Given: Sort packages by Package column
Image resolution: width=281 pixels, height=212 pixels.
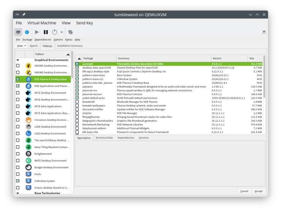Looking at the screenshot, I should click(99, 58).
